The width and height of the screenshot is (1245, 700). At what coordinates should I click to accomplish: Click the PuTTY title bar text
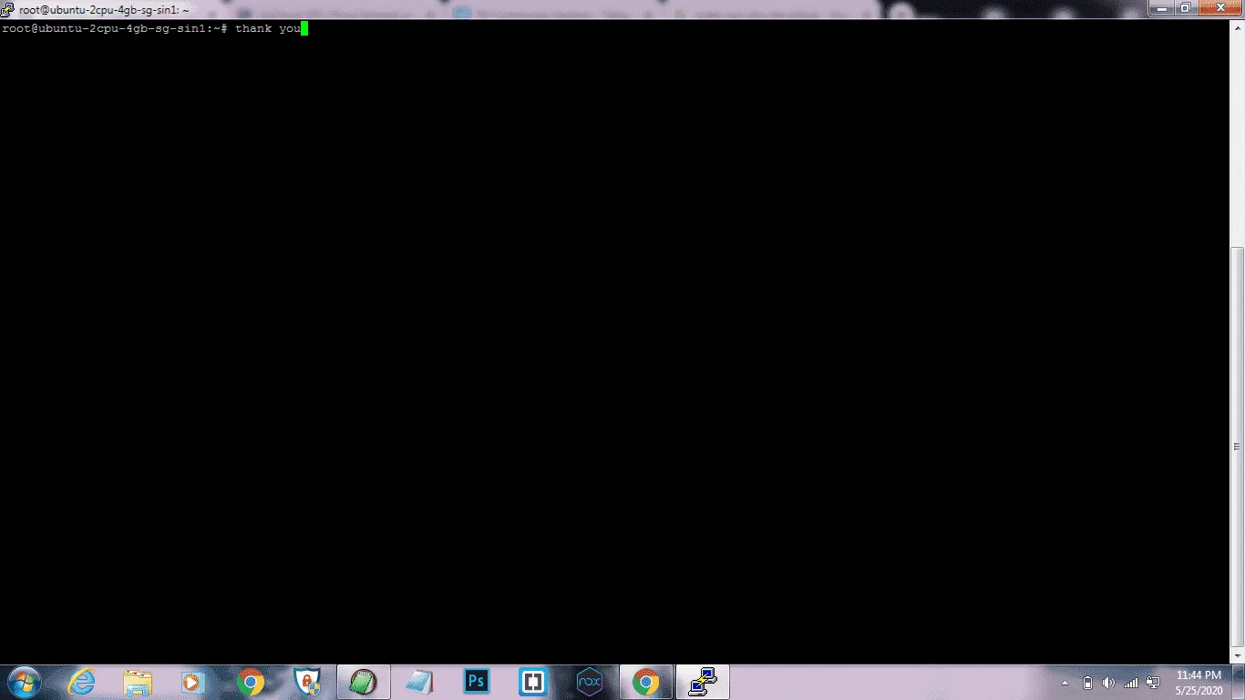[104, 9]
